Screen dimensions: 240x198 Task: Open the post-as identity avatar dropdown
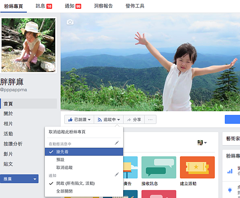coord(202,143)
